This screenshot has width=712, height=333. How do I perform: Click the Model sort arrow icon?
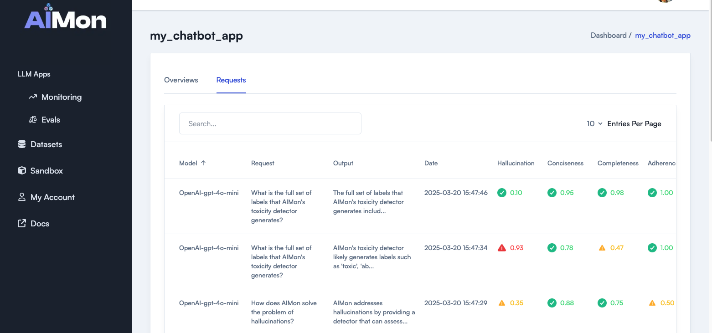click(x=203, y=163)
